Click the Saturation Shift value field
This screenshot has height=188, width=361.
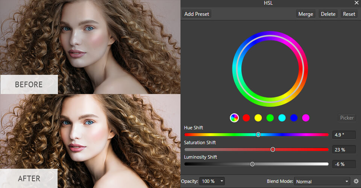[x=344, y=150]
